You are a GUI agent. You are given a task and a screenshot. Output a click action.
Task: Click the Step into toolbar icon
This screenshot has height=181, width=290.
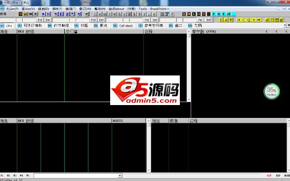(56, 14)
